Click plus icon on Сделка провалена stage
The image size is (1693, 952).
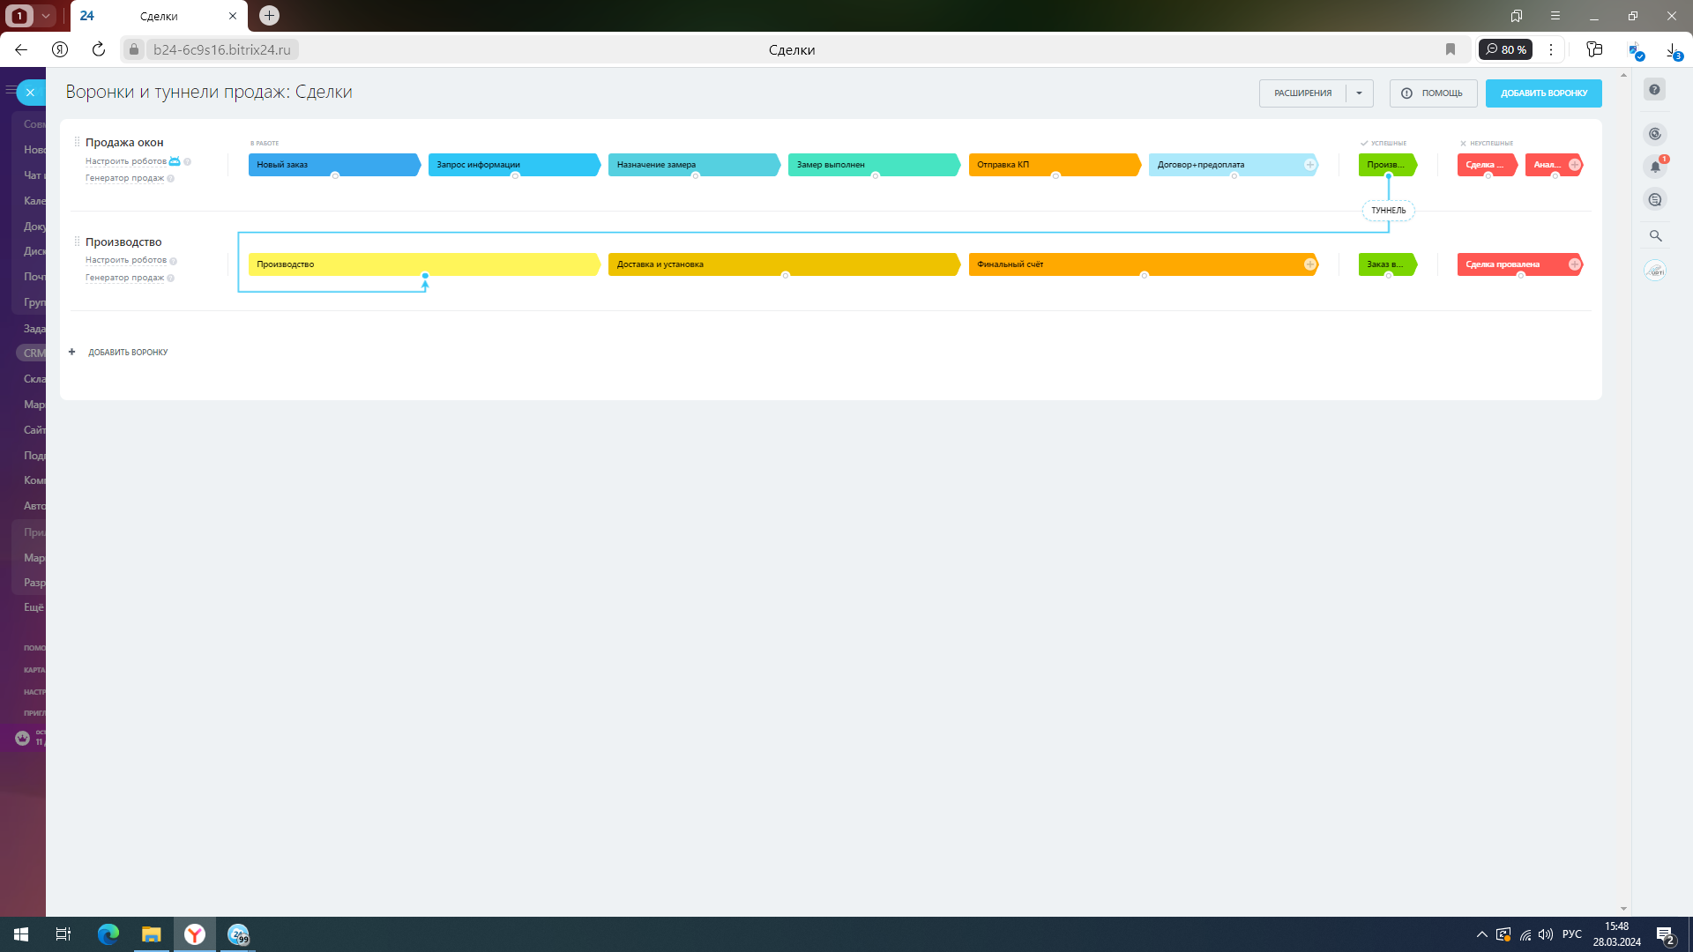click(x=1575, y=264)
